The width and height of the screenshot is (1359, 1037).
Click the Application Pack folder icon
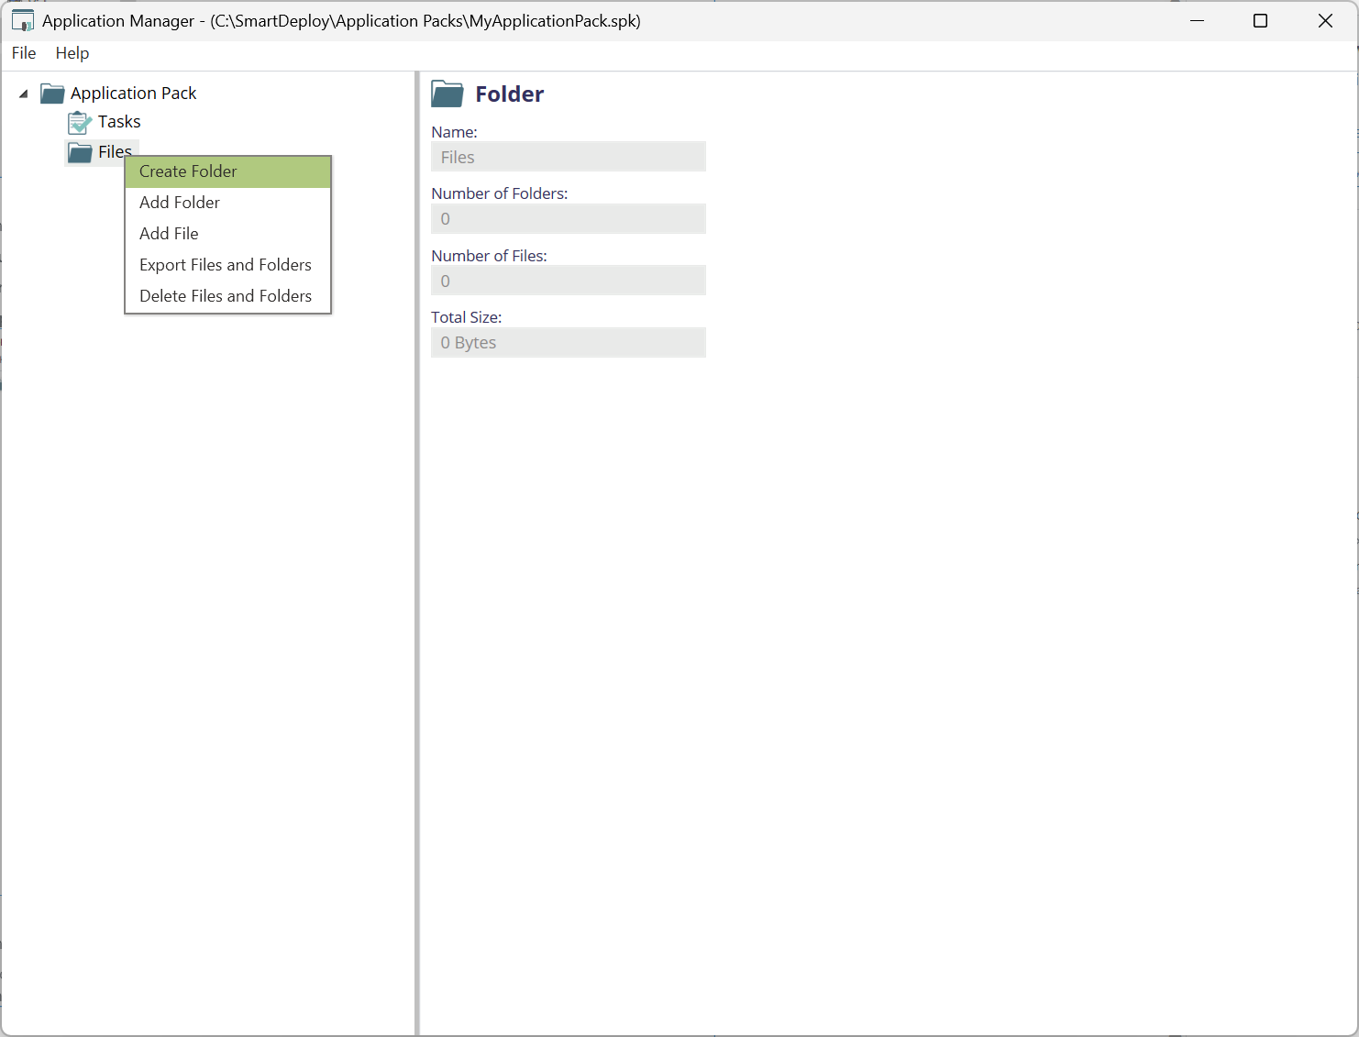coord(52,94)
